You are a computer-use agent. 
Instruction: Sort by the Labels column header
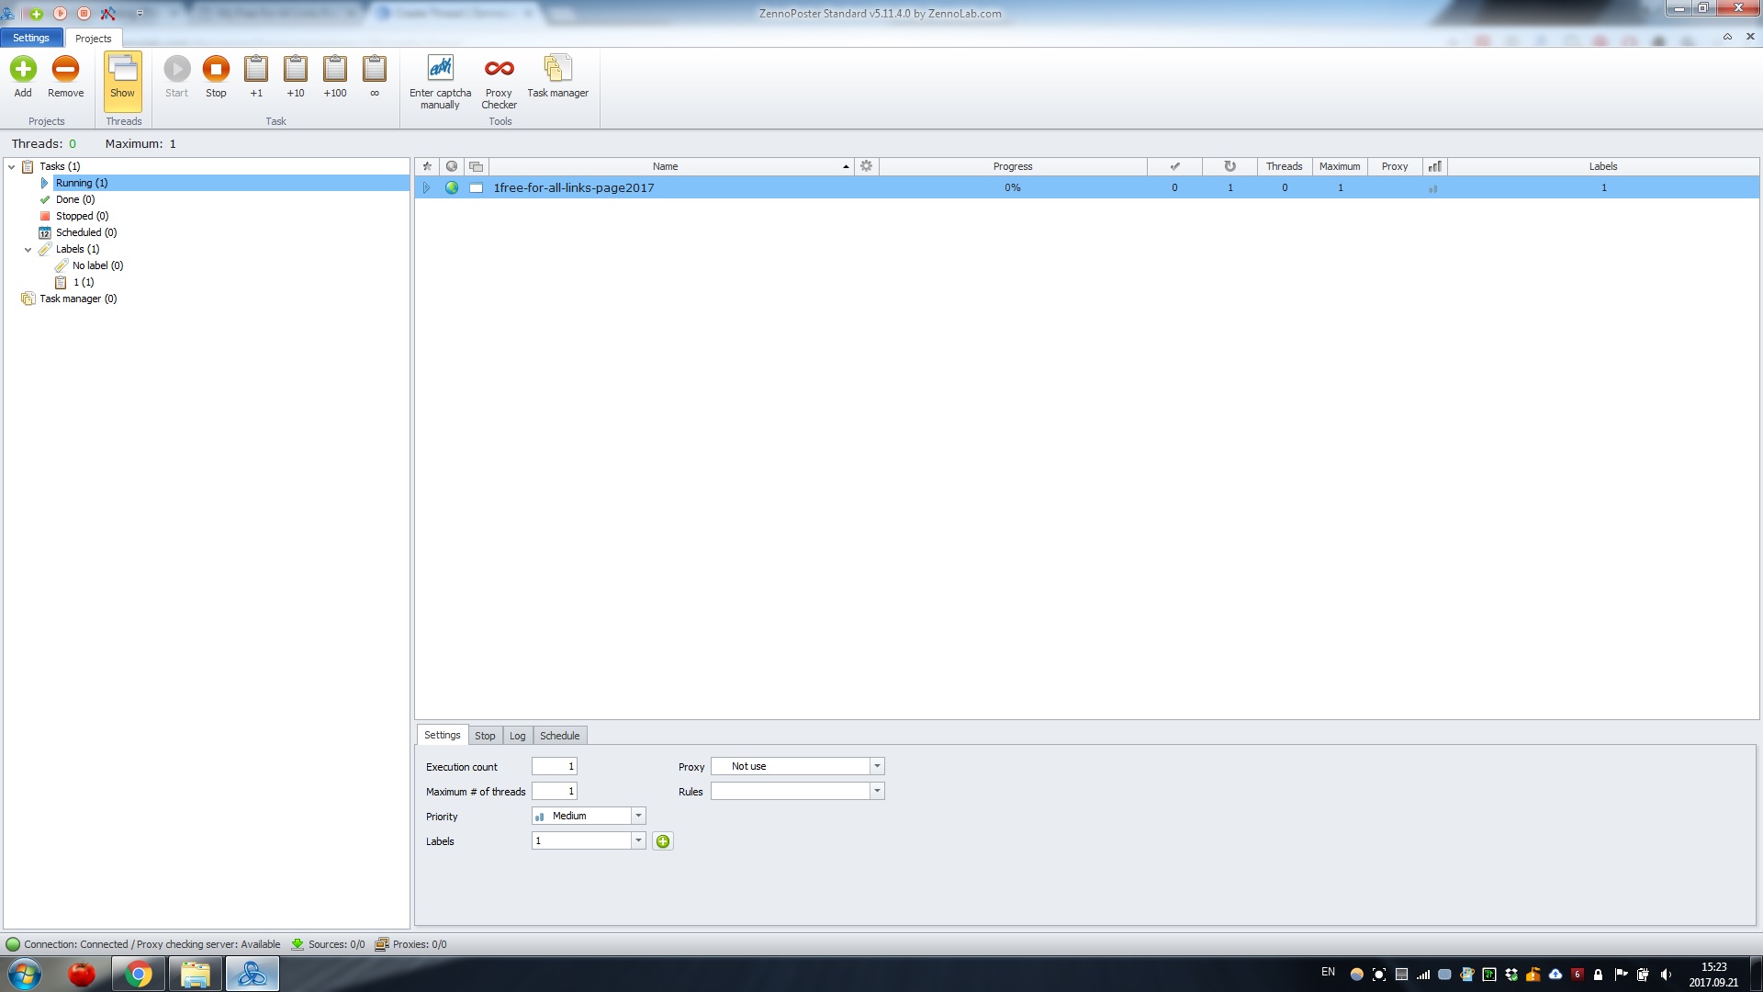[1603, 166]
